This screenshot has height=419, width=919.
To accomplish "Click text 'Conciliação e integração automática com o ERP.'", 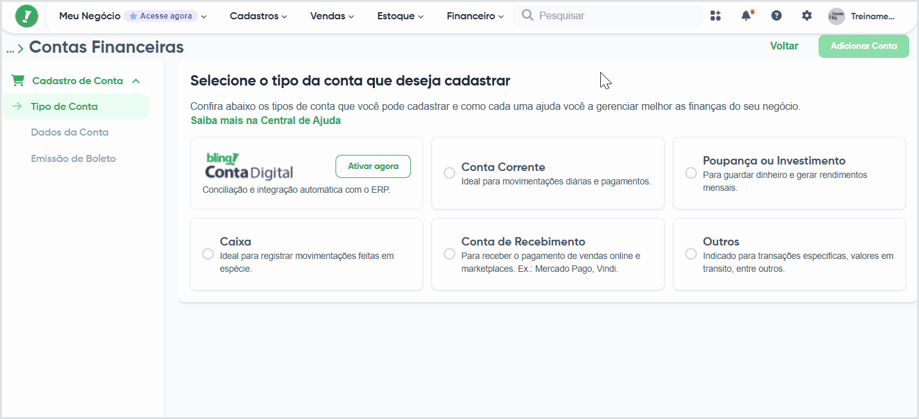I will [296, 190].
